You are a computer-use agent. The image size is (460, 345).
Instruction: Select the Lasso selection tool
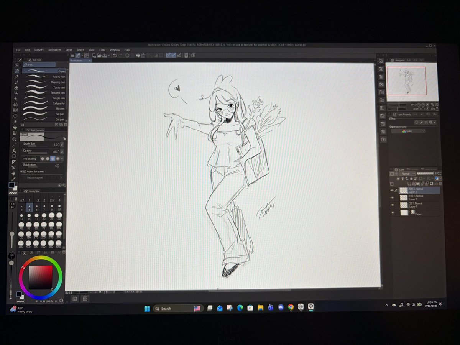15,116
